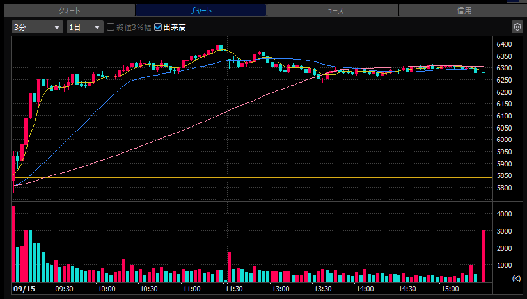Click the tall closing volume bar

pos(484,256)
